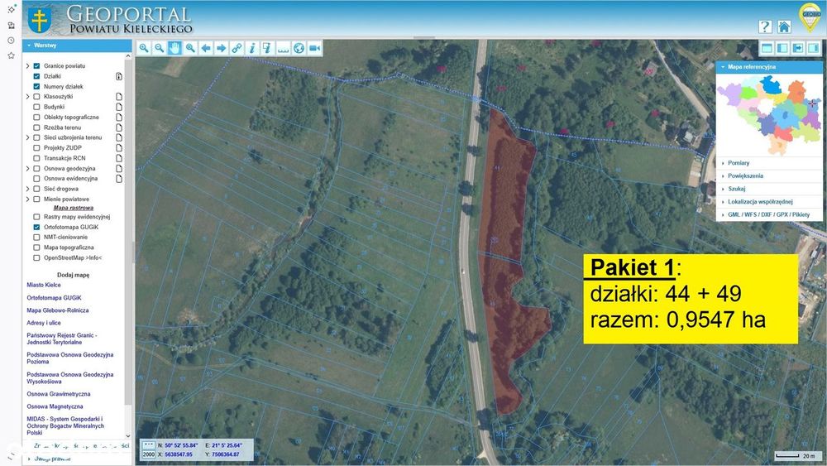Open the Ortofotomapa GUGIK link

click(55, 298)
